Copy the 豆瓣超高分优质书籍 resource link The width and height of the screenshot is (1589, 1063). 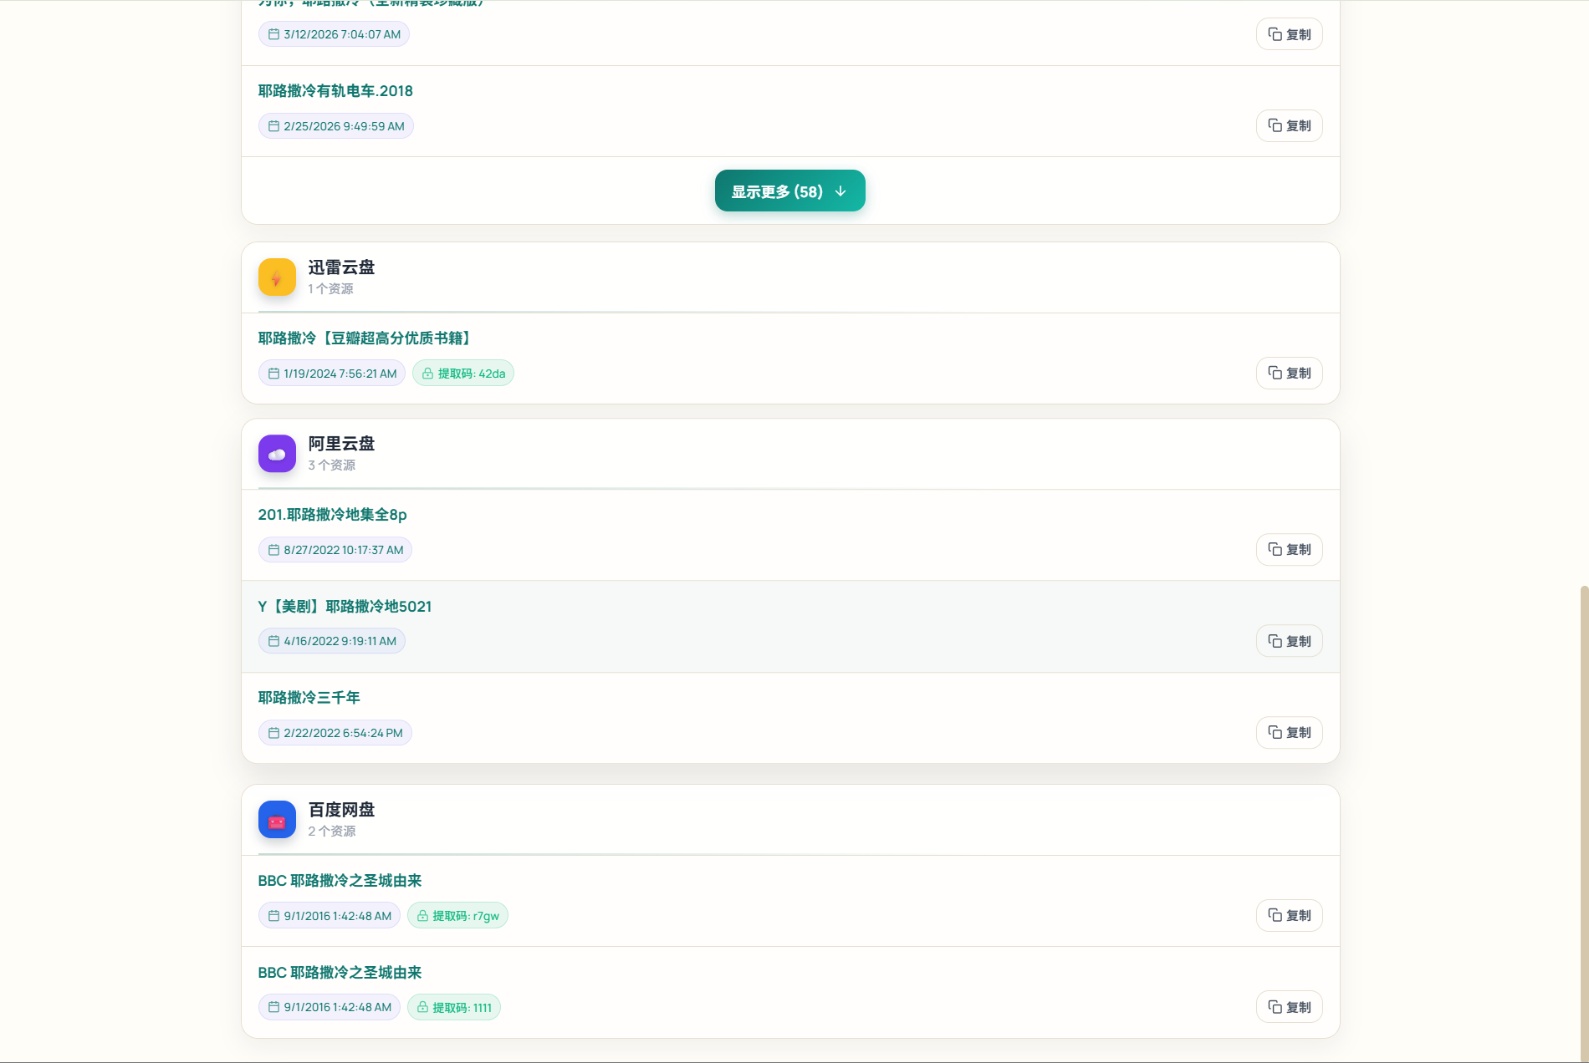pos(1289,374)
